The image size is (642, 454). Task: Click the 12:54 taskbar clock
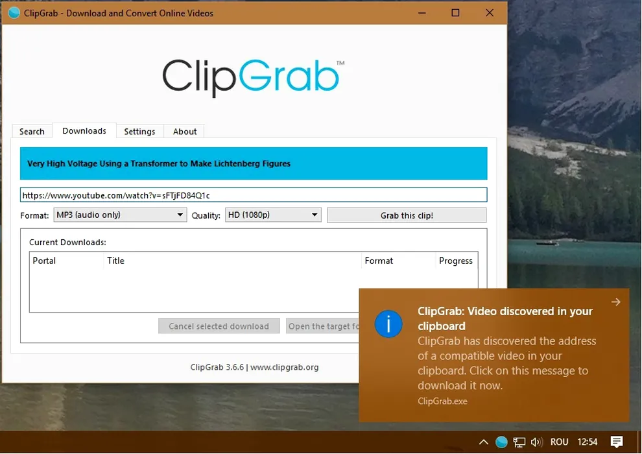[587, 442]
